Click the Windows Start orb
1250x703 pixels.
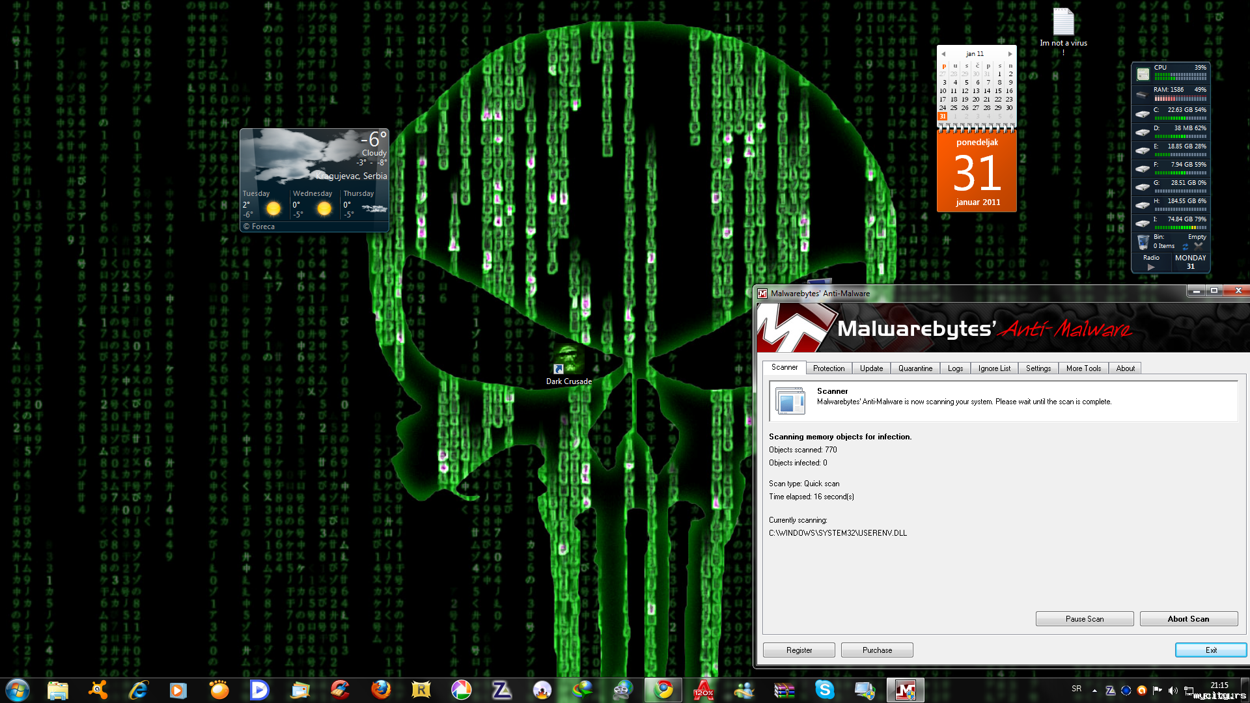tap(18, 690)
